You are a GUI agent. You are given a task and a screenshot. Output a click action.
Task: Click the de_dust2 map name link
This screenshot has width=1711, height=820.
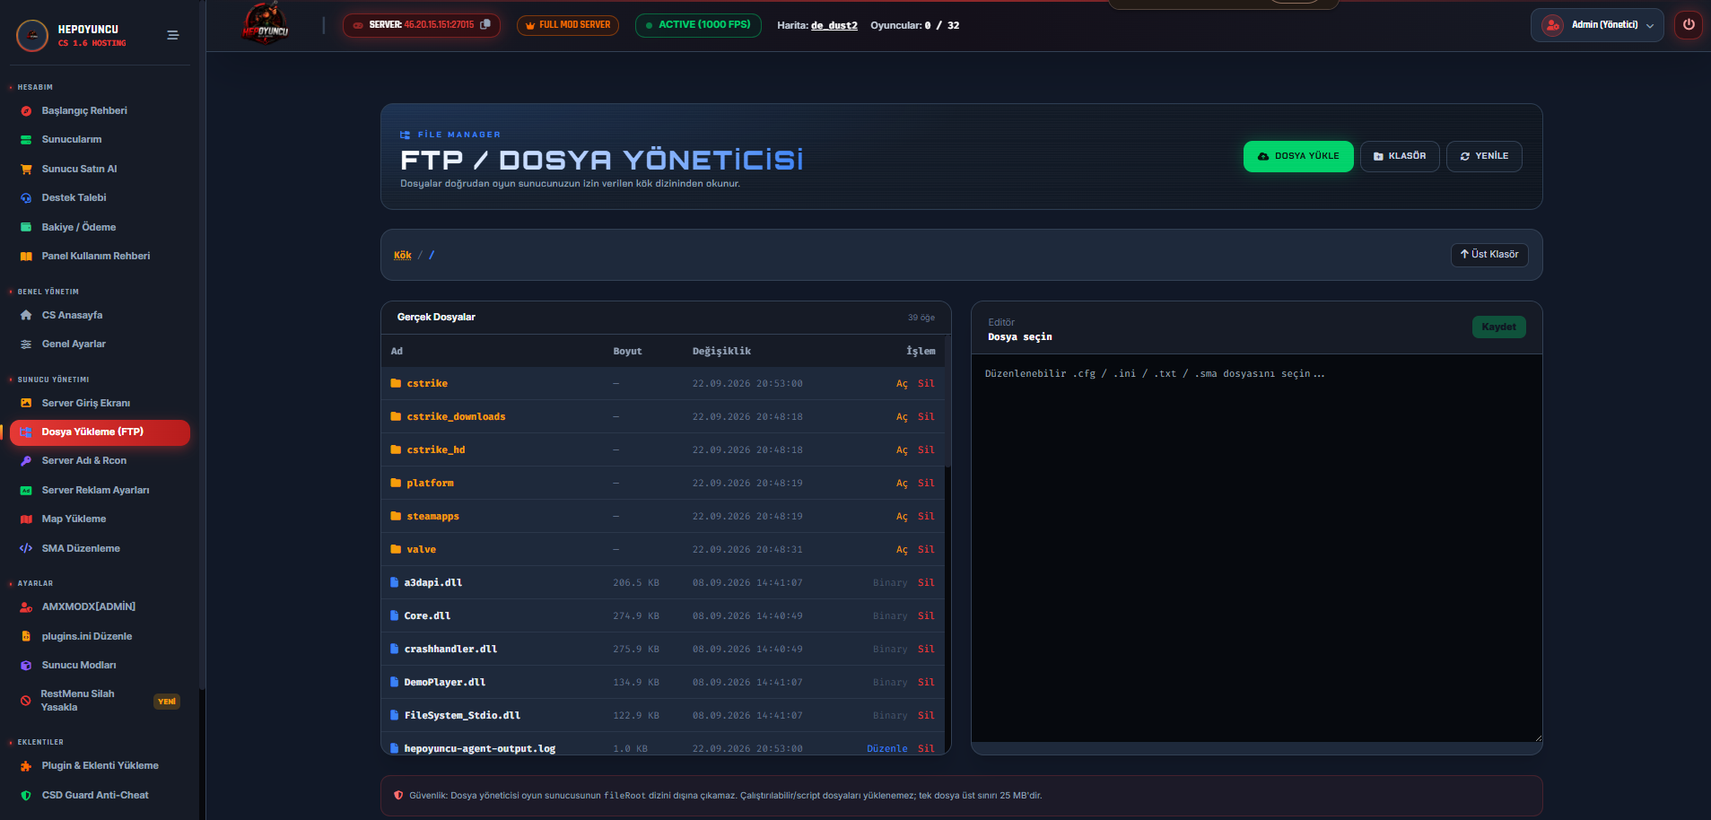[x=834, y=25]
